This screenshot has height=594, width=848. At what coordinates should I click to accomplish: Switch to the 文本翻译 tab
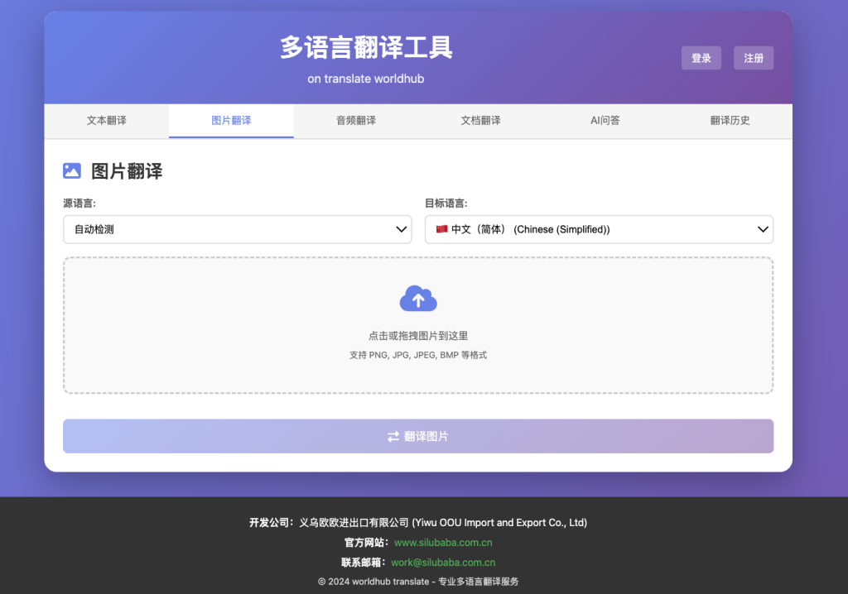(107, 121)
